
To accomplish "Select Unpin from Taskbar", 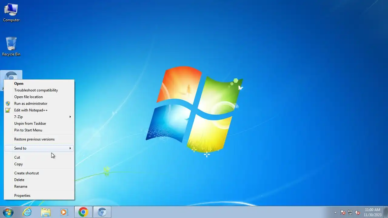I will pos(39,124).
